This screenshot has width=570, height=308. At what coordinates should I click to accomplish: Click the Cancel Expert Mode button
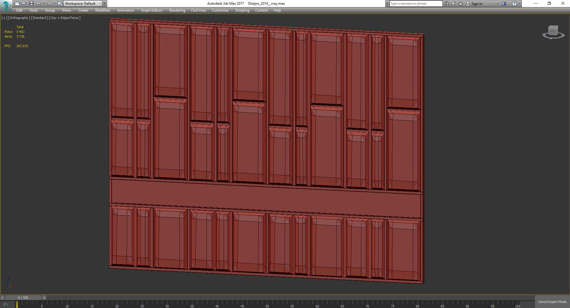(x=552, y=302)
